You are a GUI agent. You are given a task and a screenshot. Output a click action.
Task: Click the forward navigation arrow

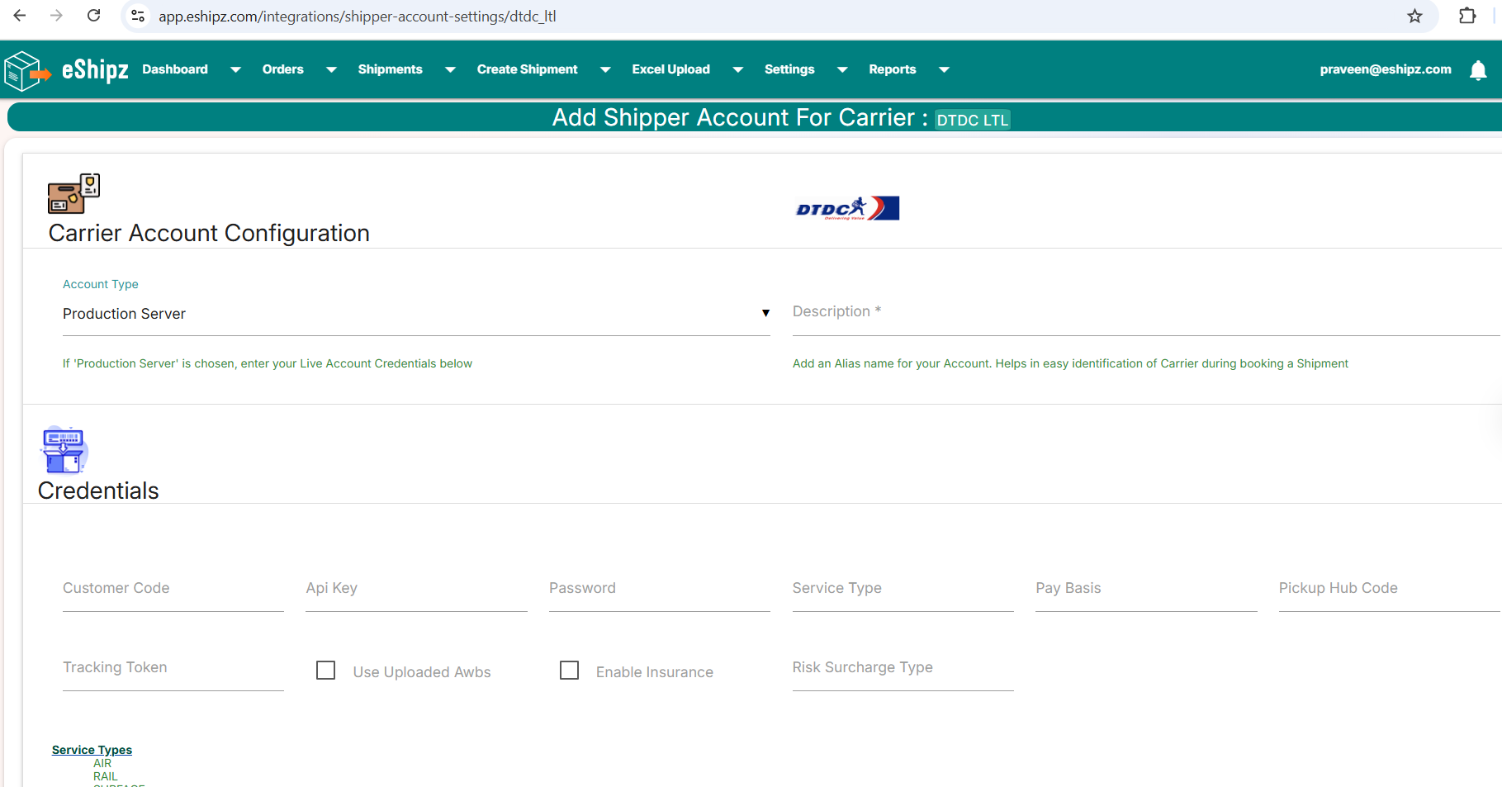56,16
